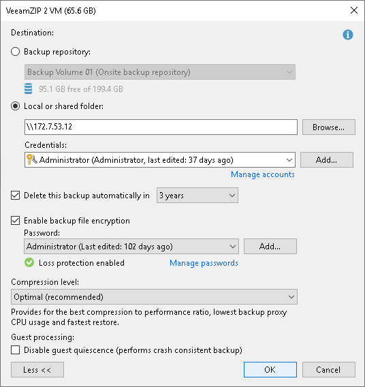Click the Cancel button
The width and height of the screenshot is (365, 387).
click(x=329, y=370)
